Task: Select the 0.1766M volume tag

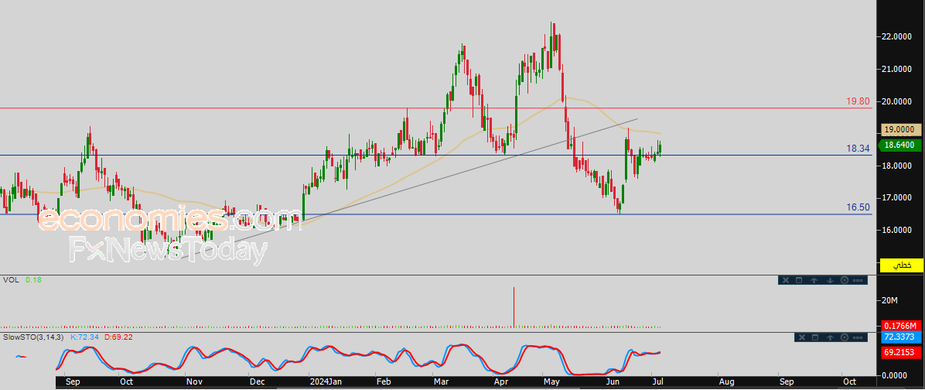Action: tap(901, 326)
